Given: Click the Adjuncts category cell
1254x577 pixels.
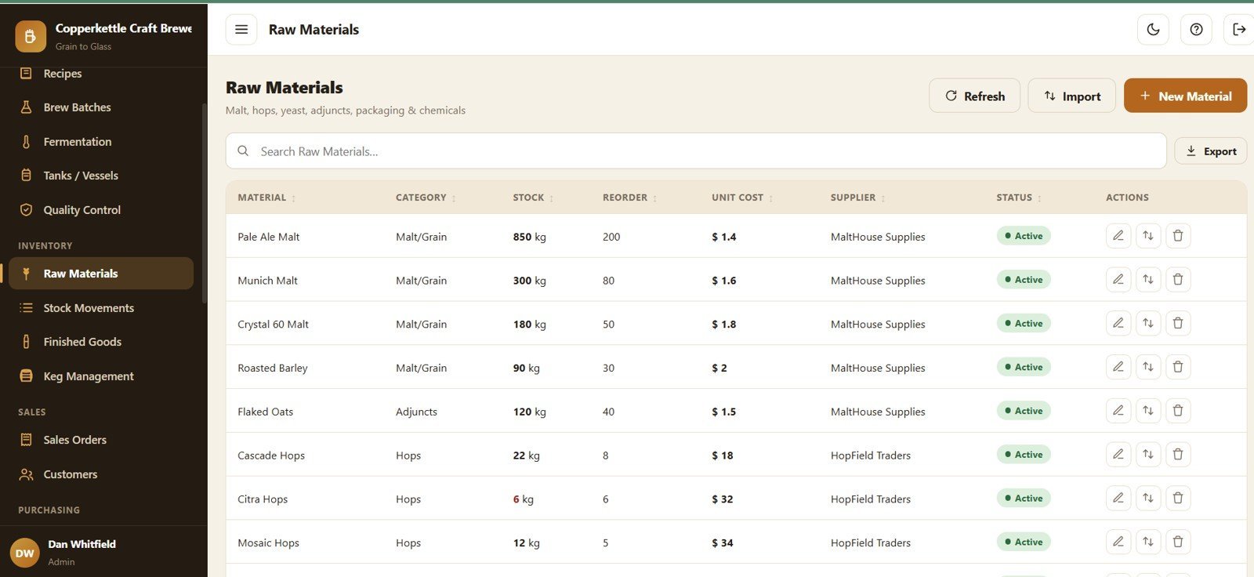Looking at the screenshot, I should click(416, 412).
